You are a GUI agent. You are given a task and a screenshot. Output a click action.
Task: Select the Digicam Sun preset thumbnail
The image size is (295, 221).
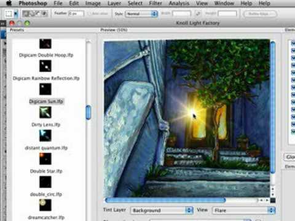pos(45,89)
